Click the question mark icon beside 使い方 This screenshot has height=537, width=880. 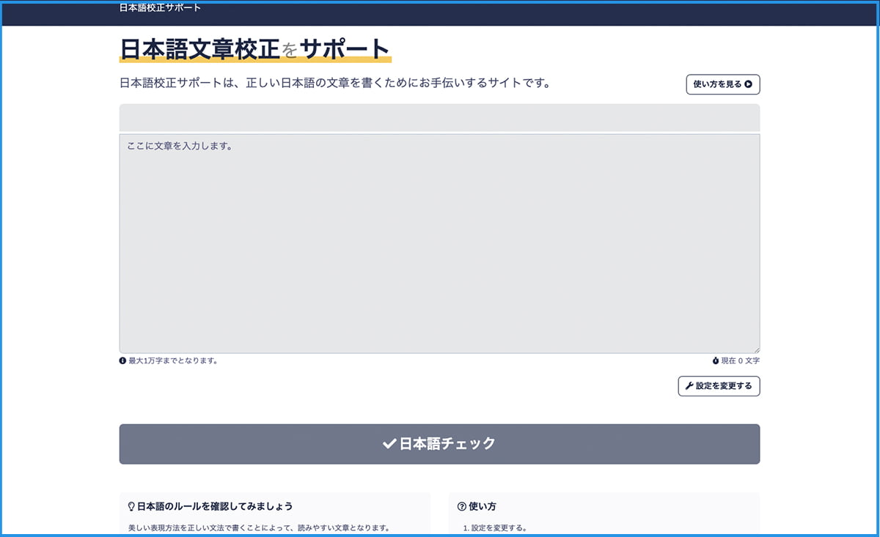point(462,506)
